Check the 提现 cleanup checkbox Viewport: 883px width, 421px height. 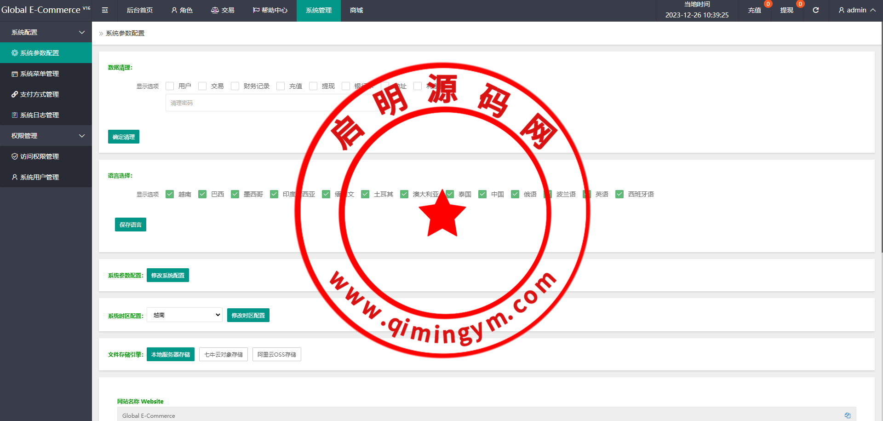(x=313, y=86)
